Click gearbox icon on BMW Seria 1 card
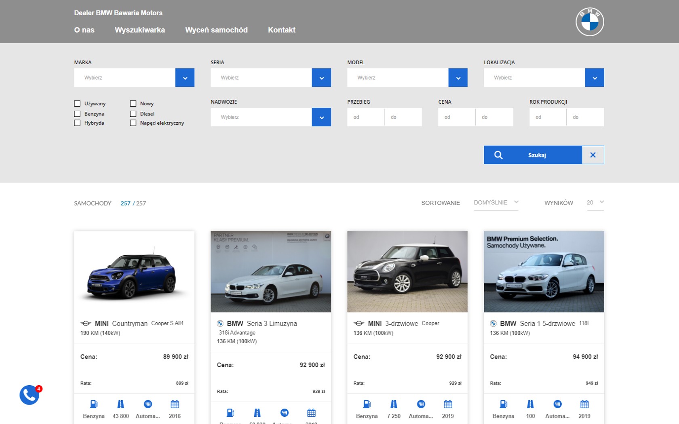The height and width of the screenshot is (424, 679). (557, 404)
